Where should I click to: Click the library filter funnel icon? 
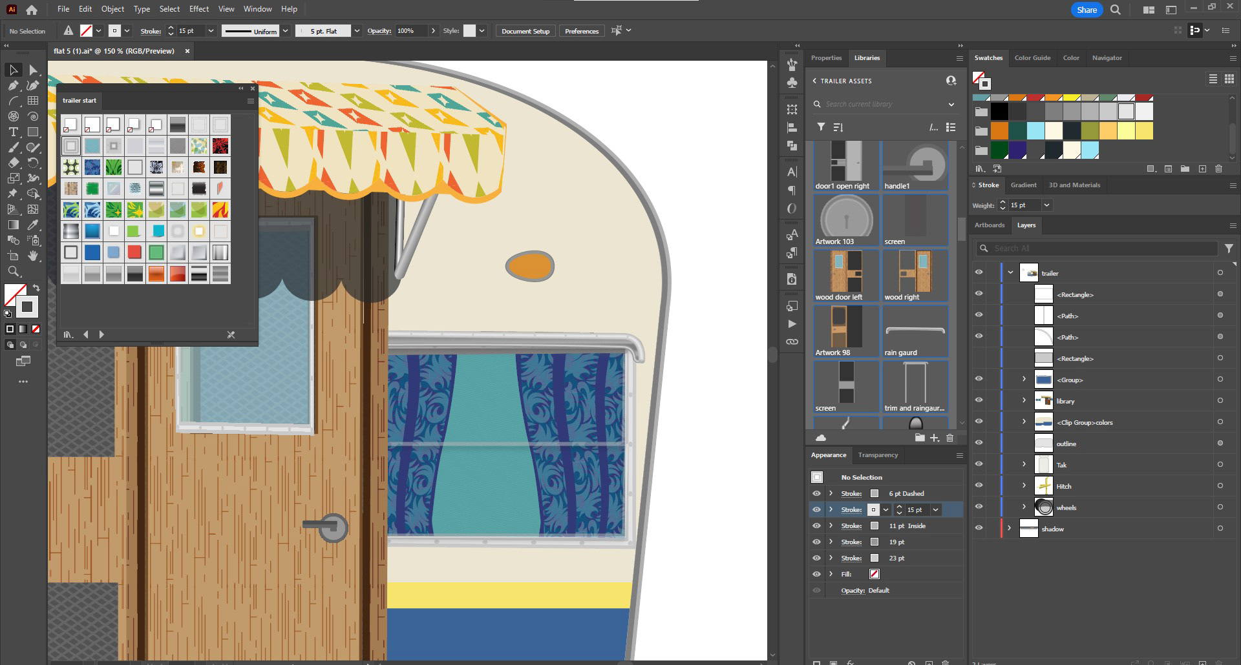pos(821,127)
